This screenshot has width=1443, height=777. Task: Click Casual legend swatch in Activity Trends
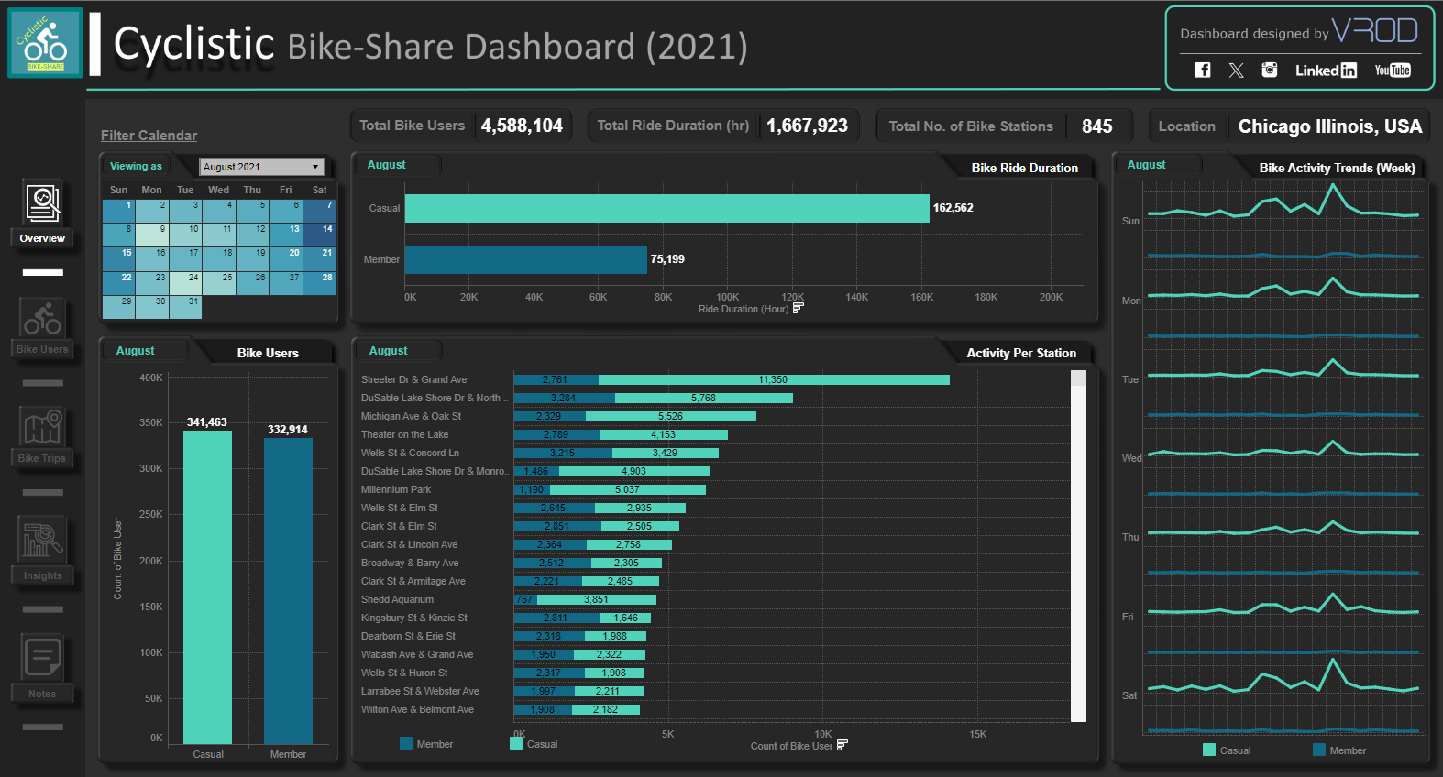tap(1209, 750)
